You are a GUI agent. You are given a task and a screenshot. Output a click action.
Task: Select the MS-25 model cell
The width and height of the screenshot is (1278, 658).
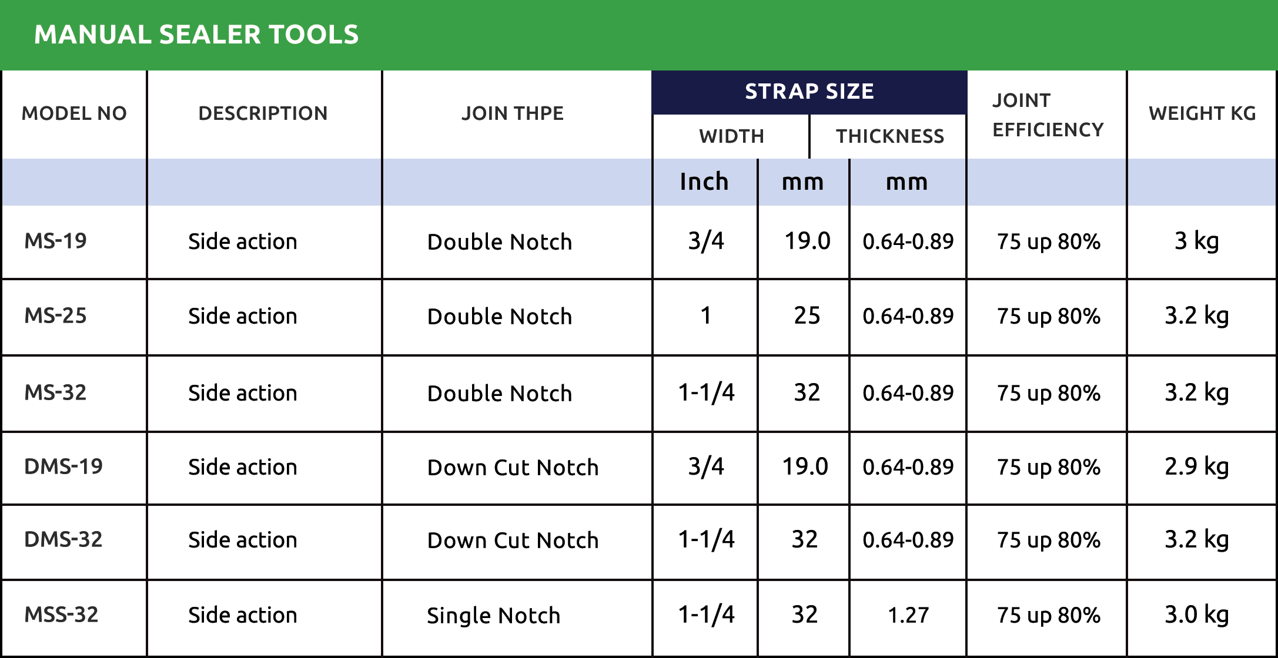[55, 316]
